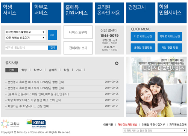Select the 기타 notice tab
This screenshot has height=136, width=188.
[x=79, y=70]
